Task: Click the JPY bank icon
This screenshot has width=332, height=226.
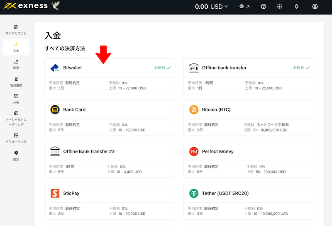Action: 194,68
